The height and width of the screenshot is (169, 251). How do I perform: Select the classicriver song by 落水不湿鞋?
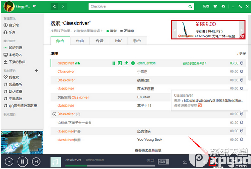pyautogui.click(x=148, y=88)
